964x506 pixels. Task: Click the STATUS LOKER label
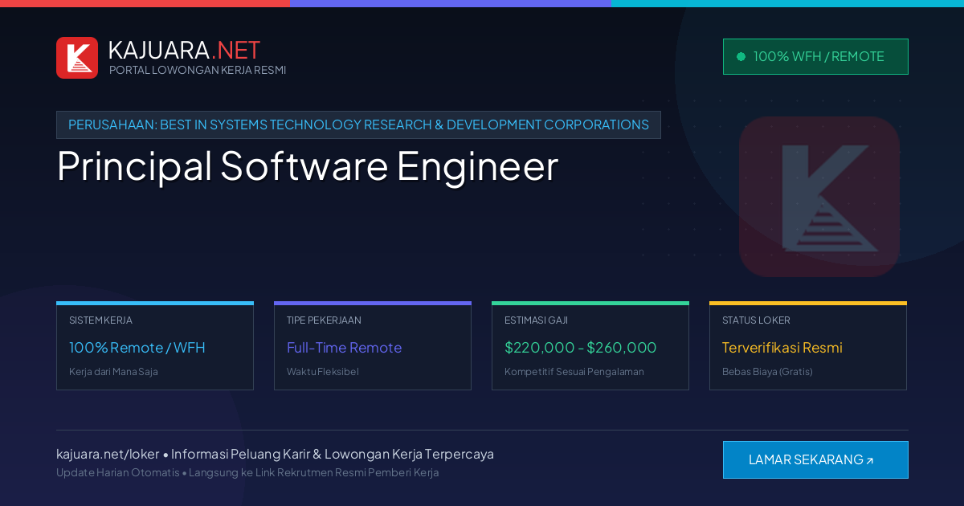point(756,320)
